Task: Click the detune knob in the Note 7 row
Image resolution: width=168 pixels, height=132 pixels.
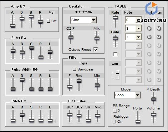Action: (x=149, y=37)
